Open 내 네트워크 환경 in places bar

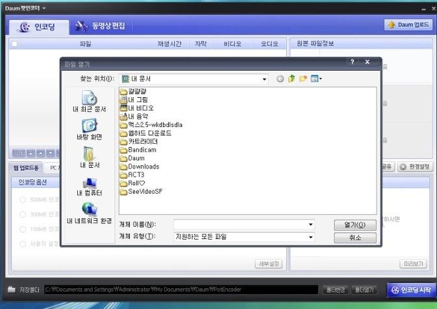90,213
